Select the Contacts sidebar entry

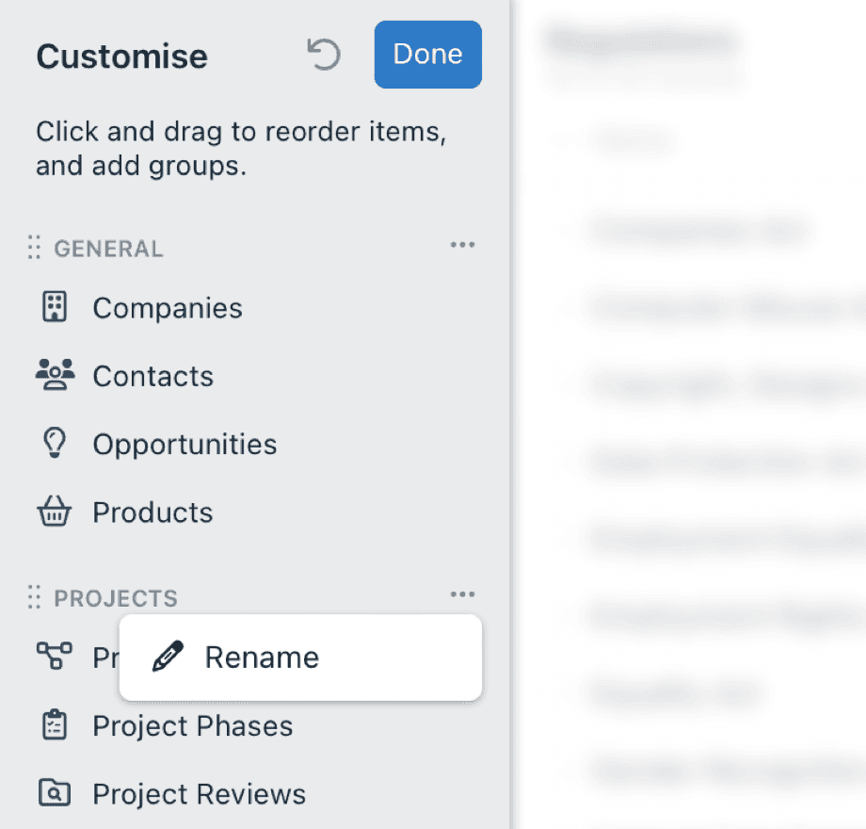coord(152,376)
